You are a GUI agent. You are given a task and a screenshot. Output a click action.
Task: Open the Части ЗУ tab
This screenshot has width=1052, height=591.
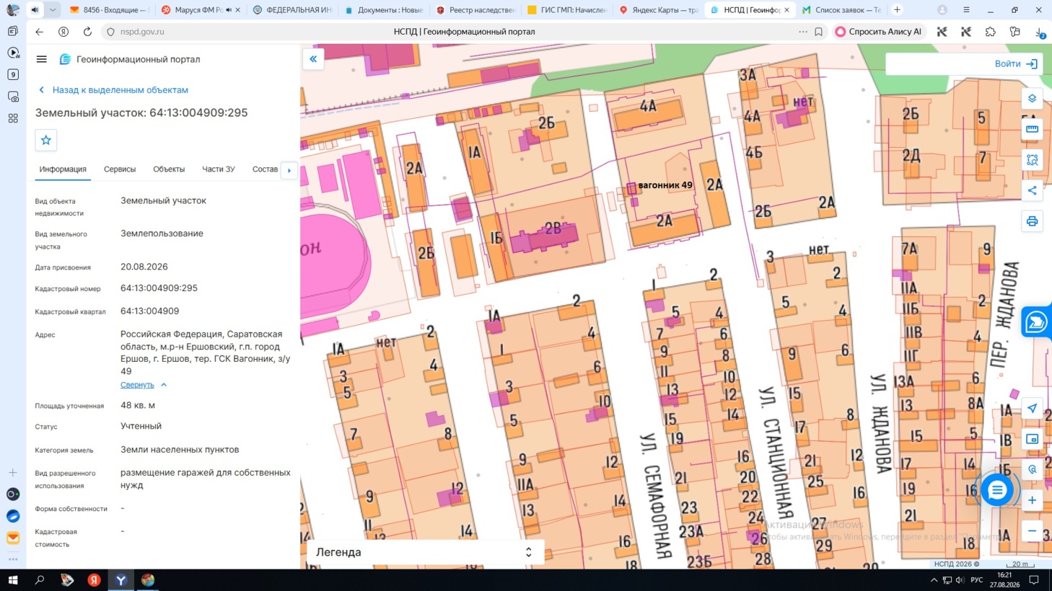[219, 169]
